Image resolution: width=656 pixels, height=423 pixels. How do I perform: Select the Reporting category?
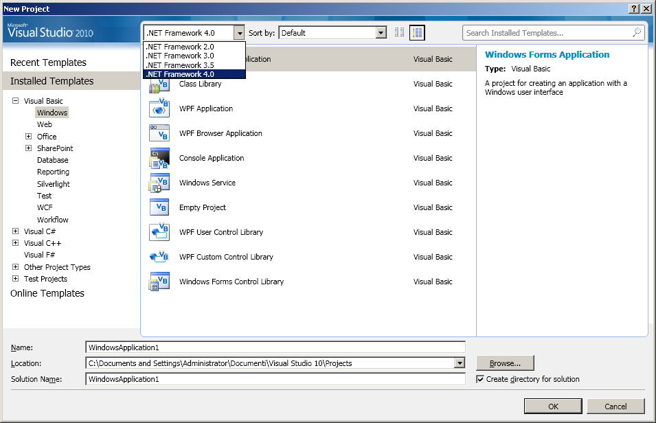click(x=53, y=172)
